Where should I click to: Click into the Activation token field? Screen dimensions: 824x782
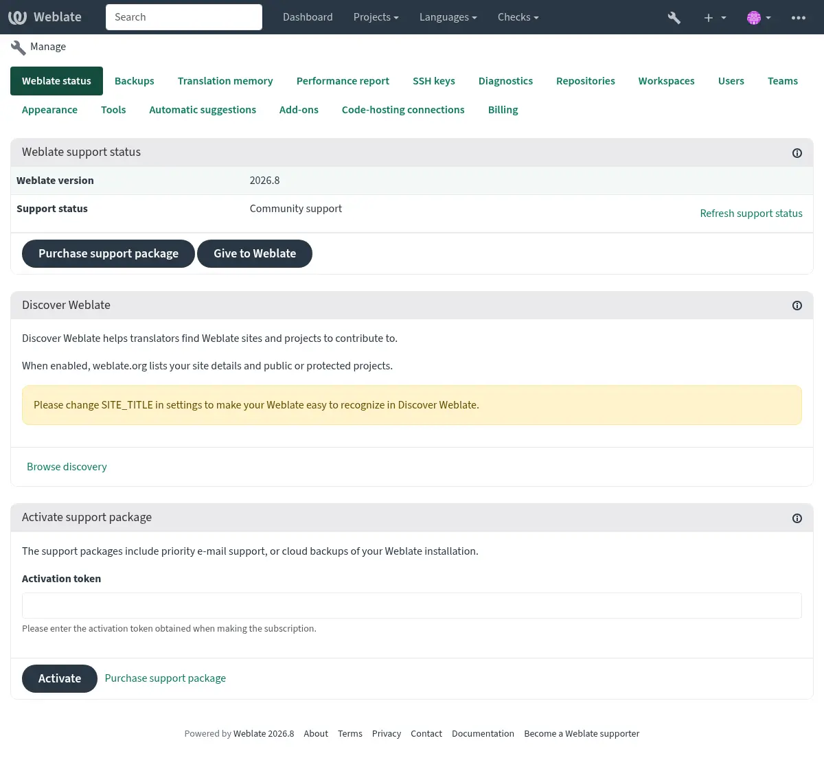click(x=412, y=606)
